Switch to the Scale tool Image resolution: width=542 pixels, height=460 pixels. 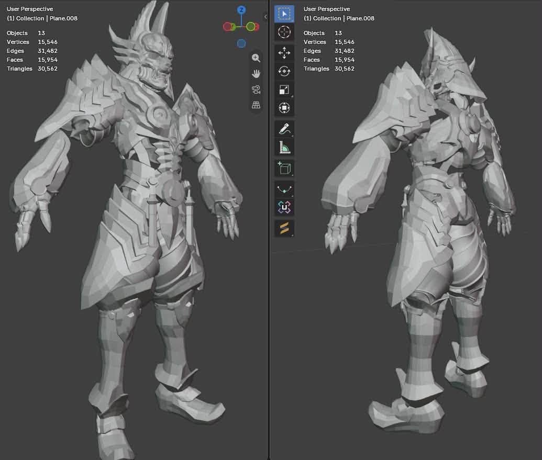(284, 89)
